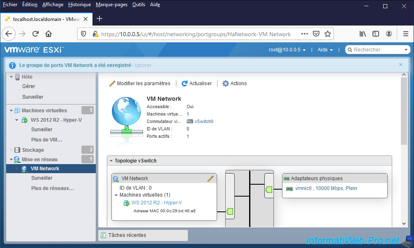Click the VM Network port node in topology

pos(230,211)
